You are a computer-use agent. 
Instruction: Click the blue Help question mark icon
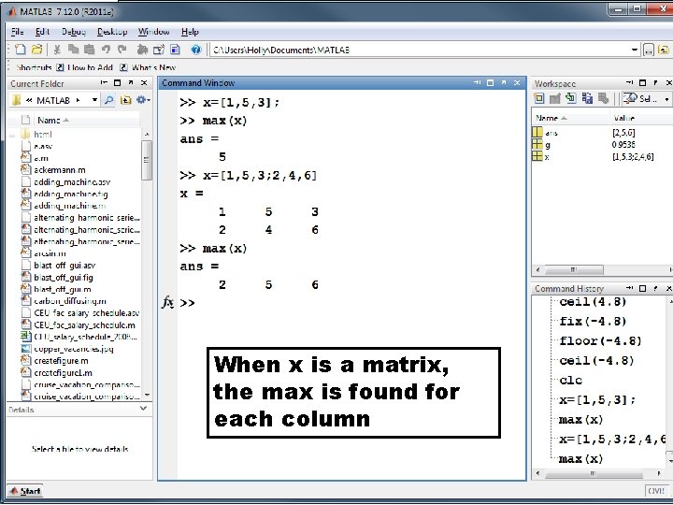click(x=195, y=50)
